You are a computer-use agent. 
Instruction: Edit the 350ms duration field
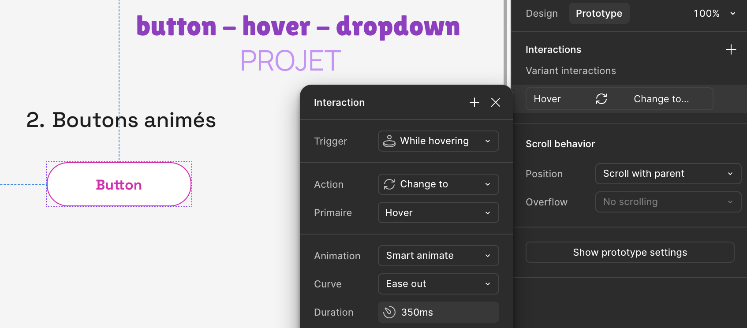(x=445, y=312)
